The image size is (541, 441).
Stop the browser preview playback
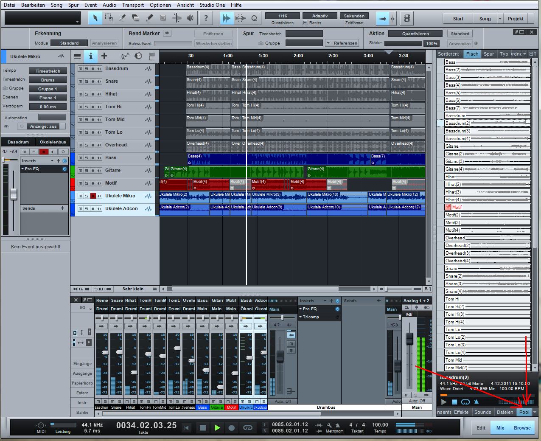click(x=454, y=402)
